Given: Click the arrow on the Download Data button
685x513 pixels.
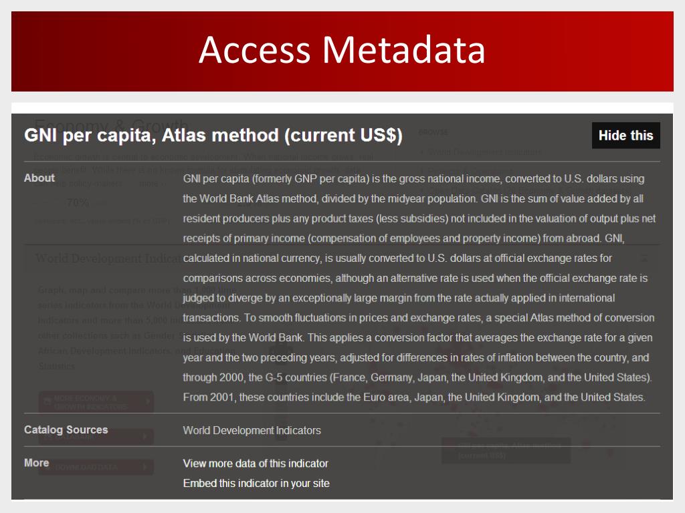Looking at the screenshot, I should tap(145, 467).
